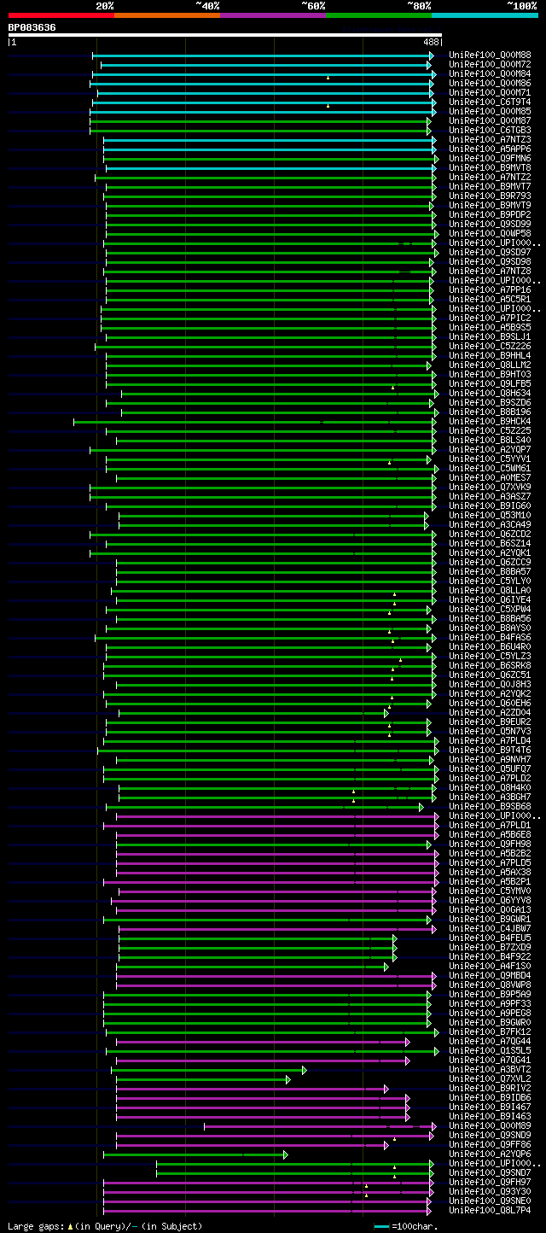Image resolution: width=546 pixels, height=1233 pixels.
Task: Click the UniRef100_B9SB68 label
Action: point(490,806)
